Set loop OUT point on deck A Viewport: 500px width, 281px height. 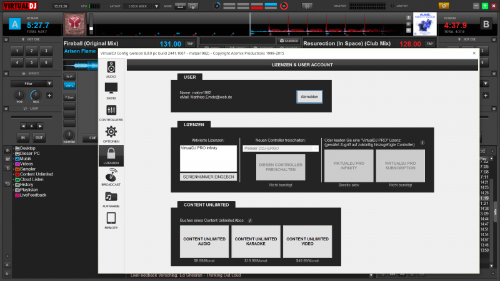[39, 137]
